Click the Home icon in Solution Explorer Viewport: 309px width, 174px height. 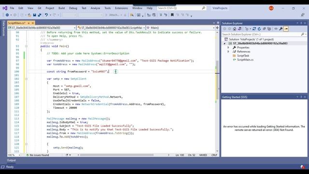point(235,29)
